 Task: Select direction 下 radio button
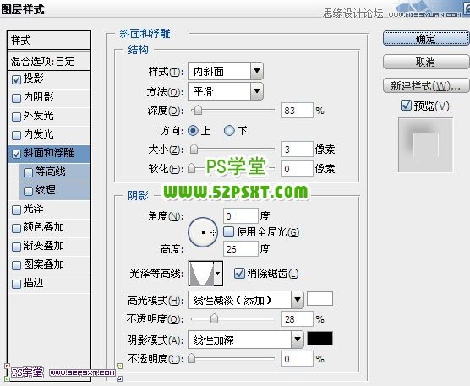229,131
